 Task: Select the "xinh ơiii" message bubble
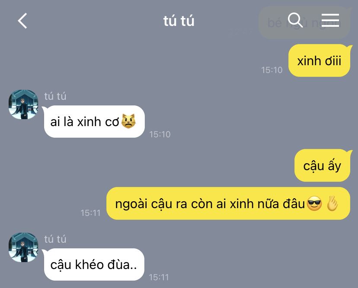coord(319,60)
